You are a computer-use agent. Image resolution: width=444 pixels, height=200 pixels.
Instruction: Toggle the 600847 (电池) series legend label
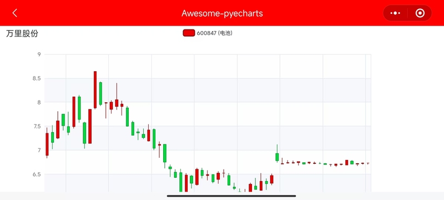tap(215, 33)
